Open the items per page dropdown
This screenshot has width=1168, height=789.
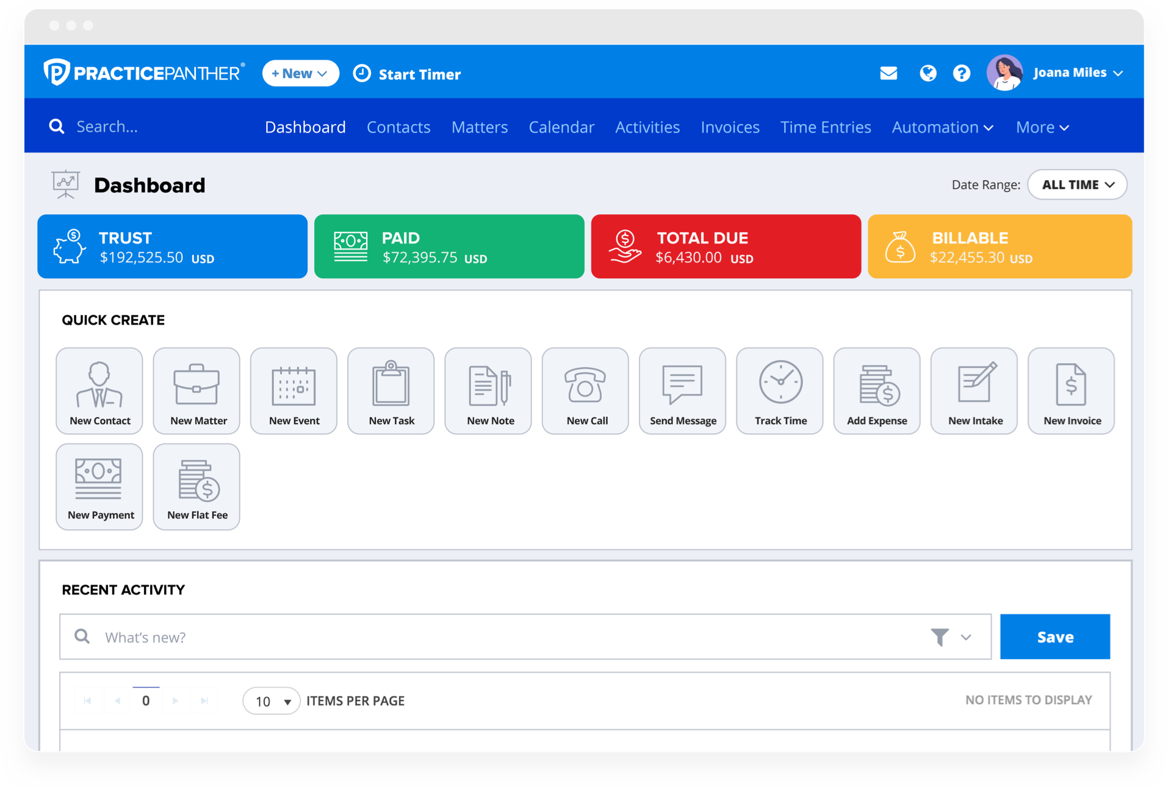pos(272,701)
